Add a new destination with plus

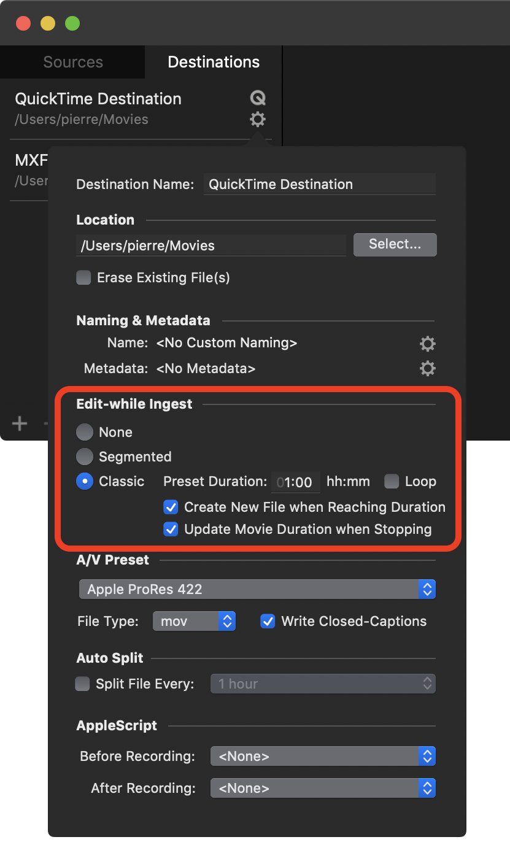pyautogui.click(x=20, y=423)
